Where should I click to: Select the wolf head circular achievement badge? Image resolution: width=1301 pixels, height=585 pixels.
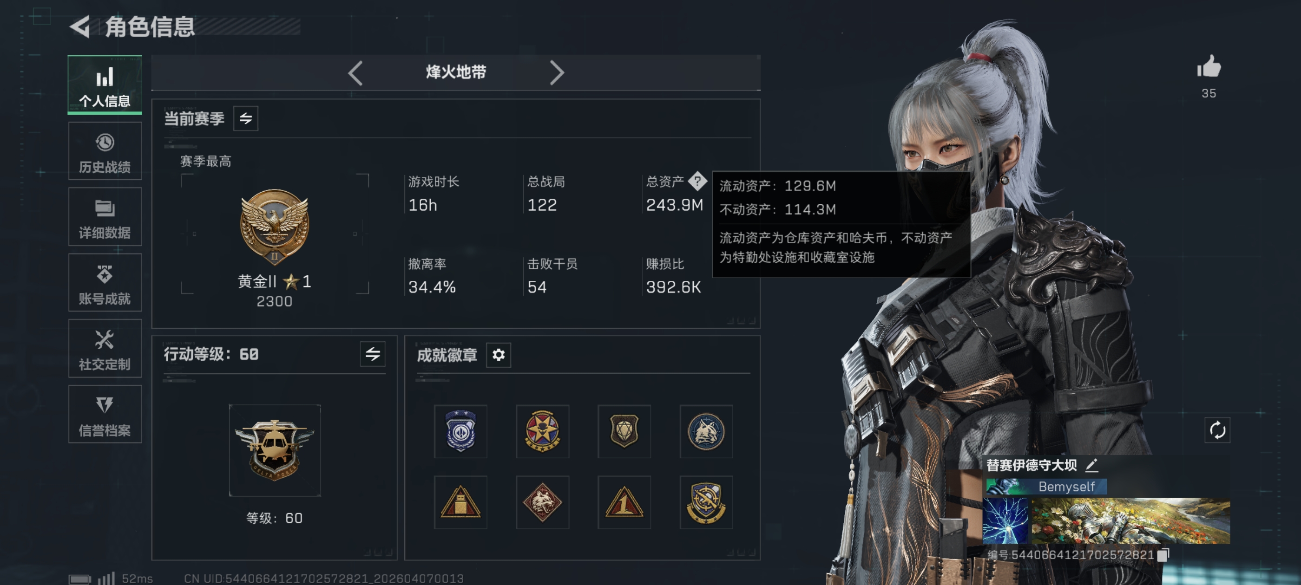pyautogui.click(x=706, y=432)
